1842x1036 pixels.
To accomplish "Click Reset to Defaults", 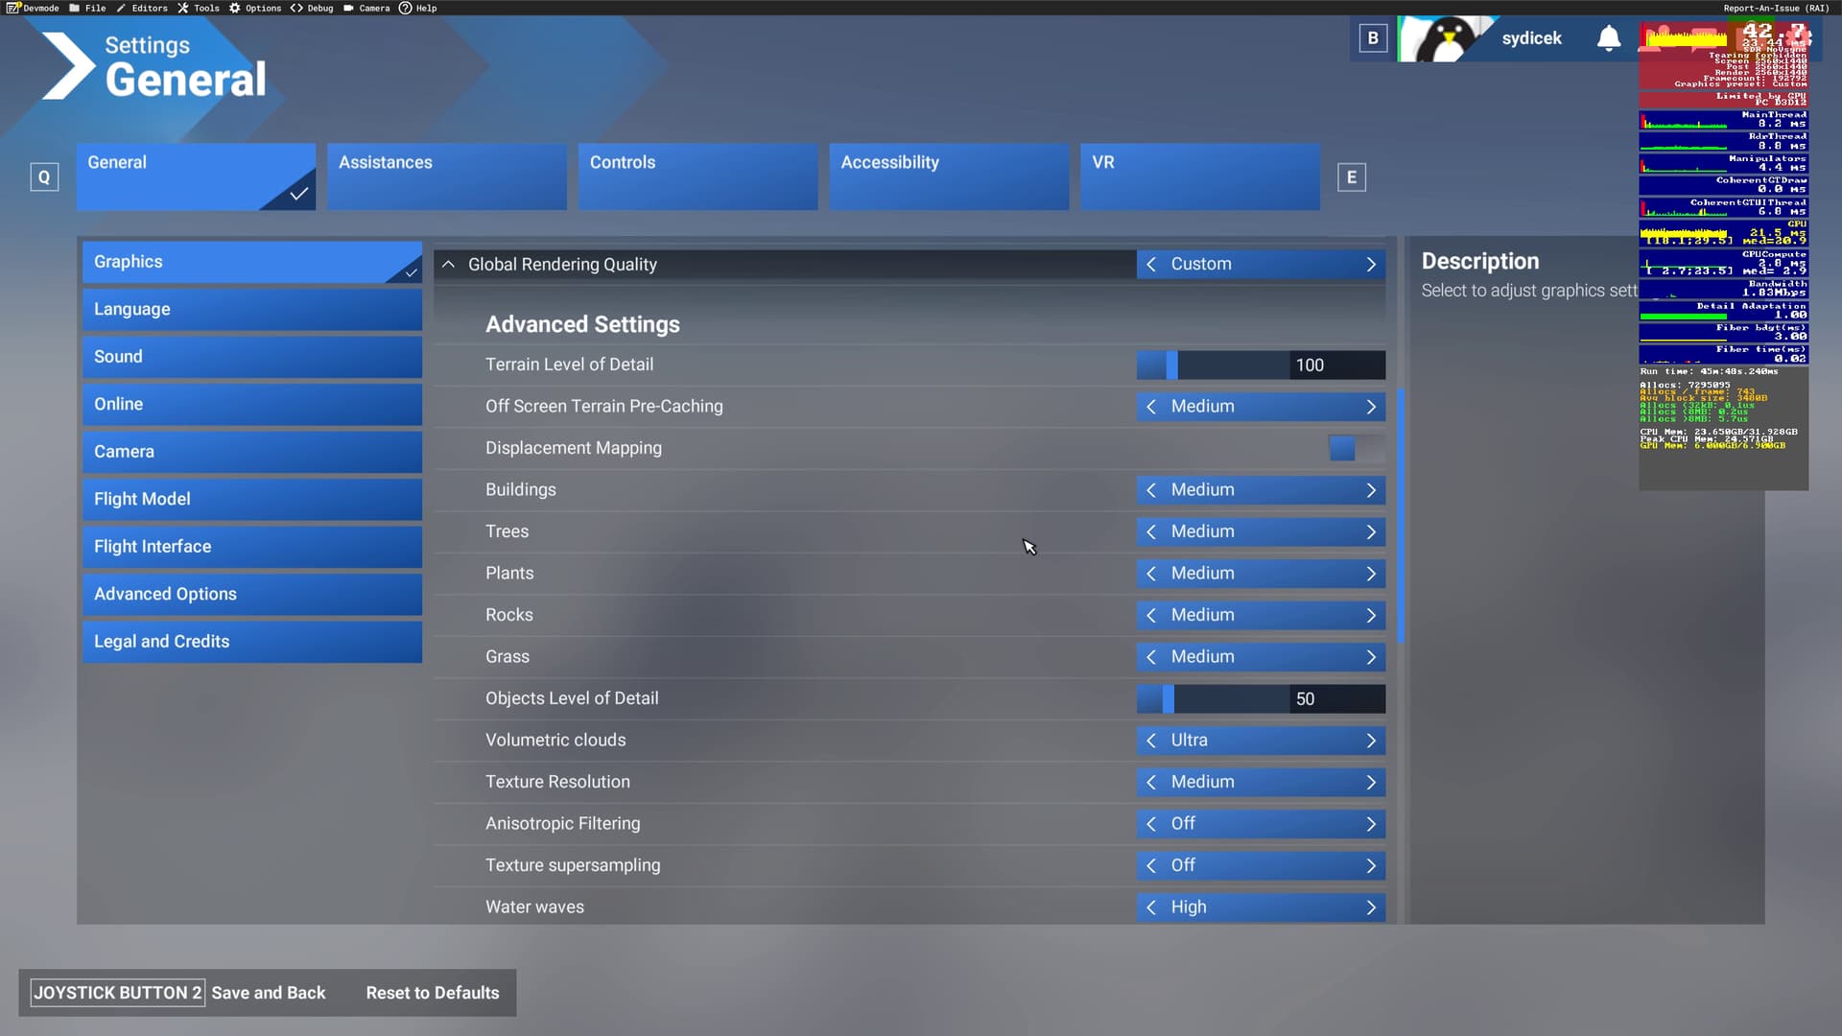I will pos(433,993).
